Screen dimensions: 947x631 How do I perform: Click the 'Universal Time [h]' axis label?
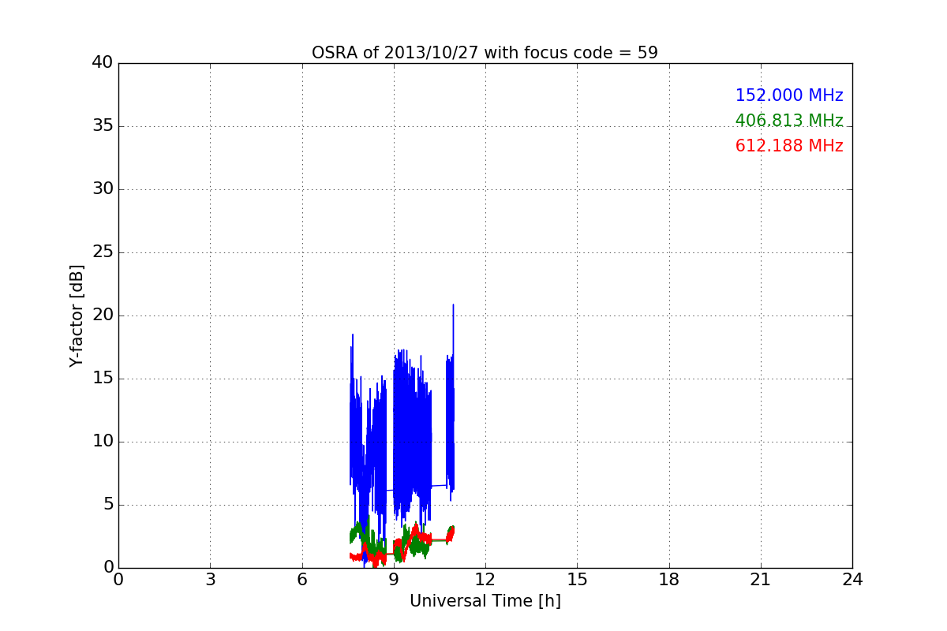[x=485, y=601]
